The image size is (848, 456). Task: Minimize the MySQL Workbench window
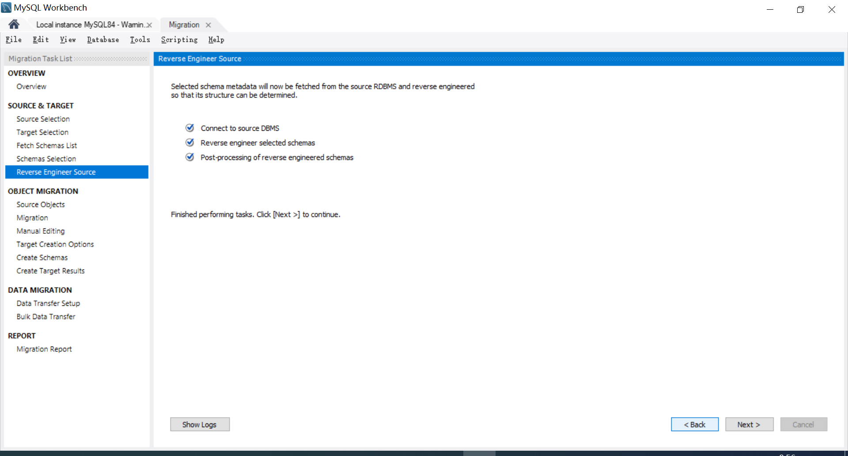coord(770,9)
